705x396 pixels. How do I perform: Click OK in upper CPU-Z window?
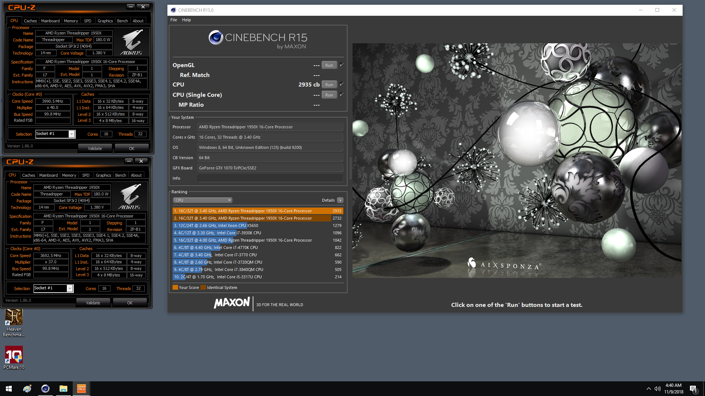131,148
